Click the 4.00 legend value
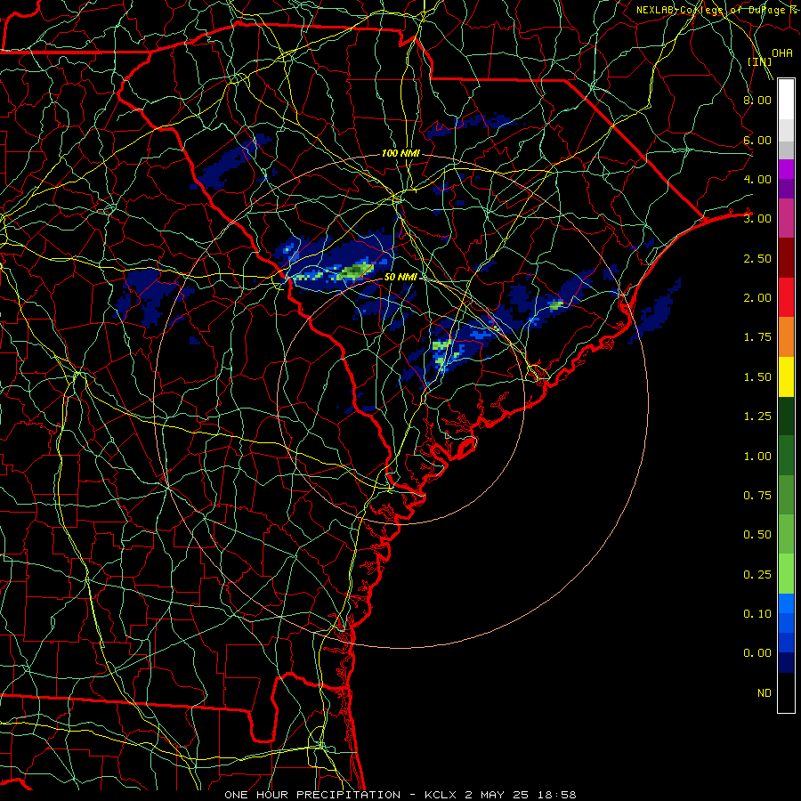 click(757, 179)
